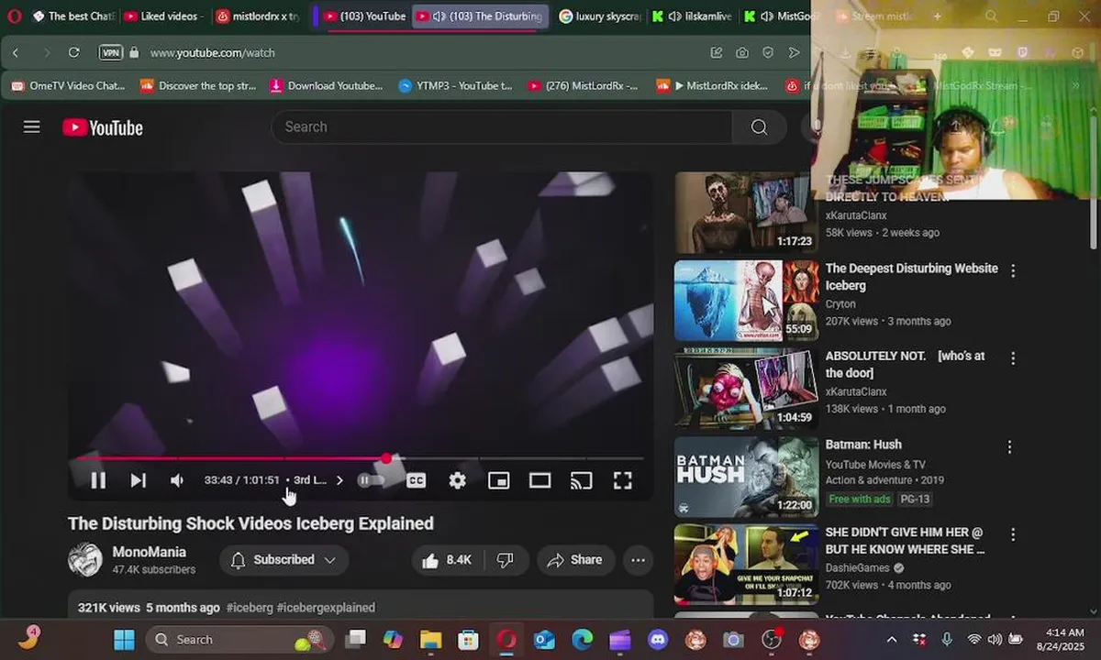Open the 1:17:23 jumpscares video thumbnail
Viewport: 1101px width, 660px height.
tap(747, 213)
